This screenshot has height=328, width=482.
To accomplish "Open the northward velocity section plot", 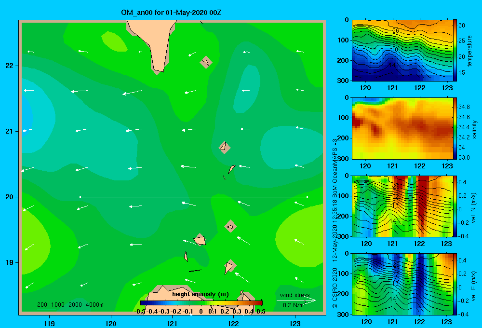I will tap(402, 206).
